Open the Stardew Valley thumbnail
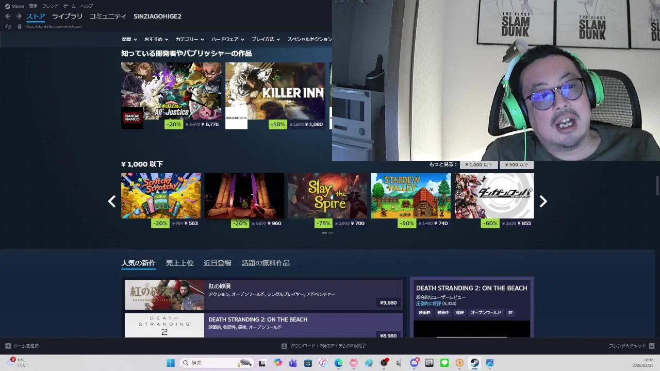660x371 pixels. pyautogui.click(x=411, y=196)
